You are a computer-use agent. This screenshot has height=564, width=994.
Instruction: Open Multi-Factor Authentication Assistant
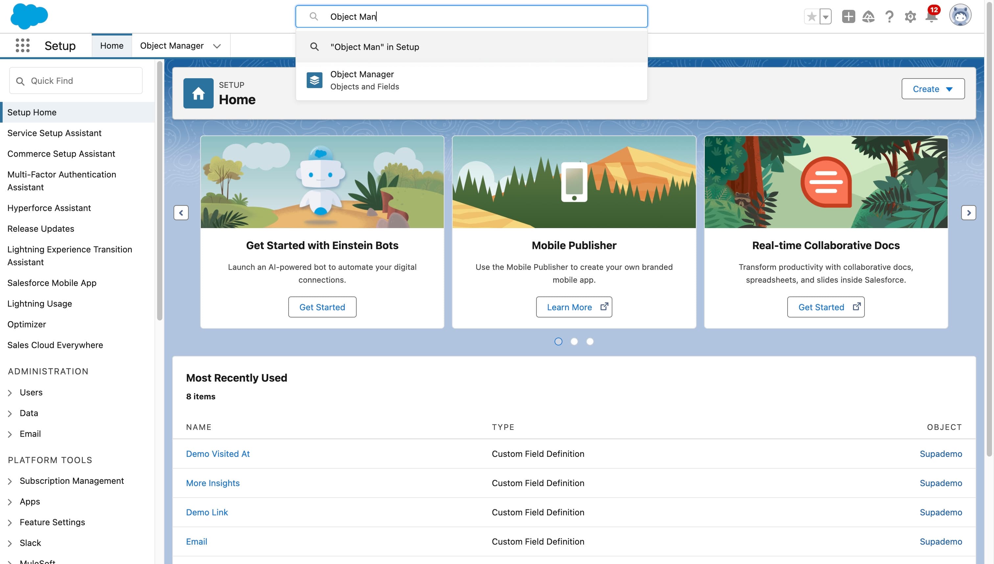pyautogui.click(x=61, y=181)
